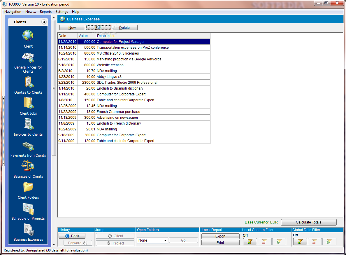
Task: Open the Balances of Clients scales icon
Action: click(x=28, y=166)
